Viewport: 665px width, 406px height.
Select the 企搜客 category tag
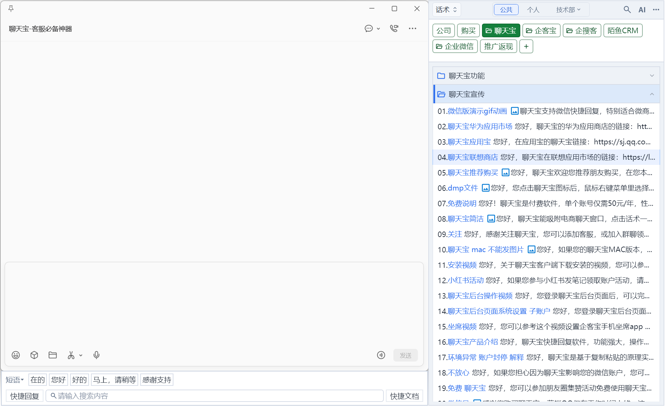582,30
